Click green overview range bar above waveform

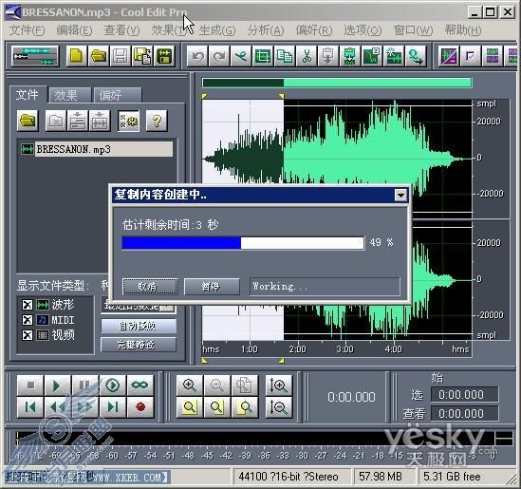(337, 83)
